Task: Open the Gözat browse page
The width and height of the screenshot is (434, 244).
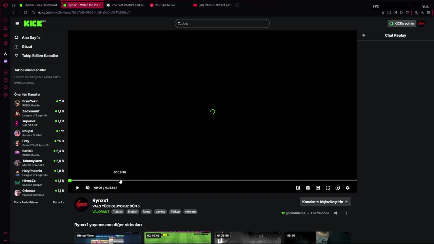Action: pyautogui.click(x=23, y=46)
